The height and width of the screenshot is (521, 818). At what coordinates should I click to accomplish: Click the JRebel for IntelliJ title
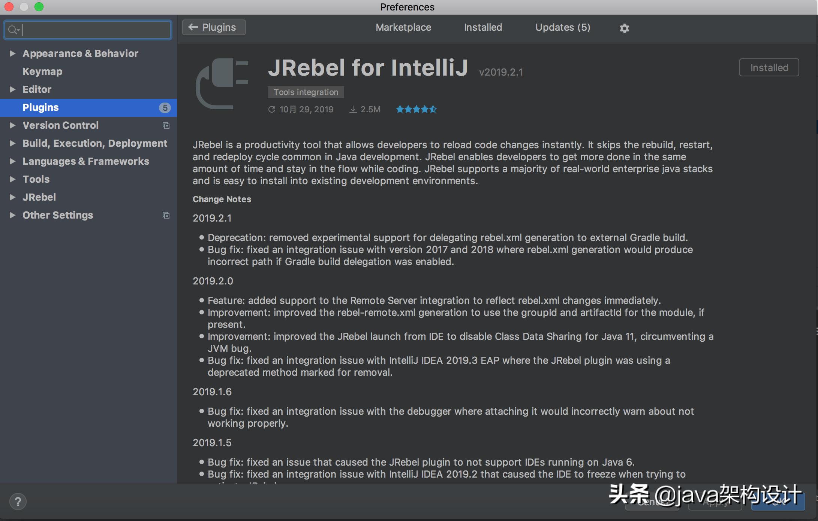[x=368, y=68]
